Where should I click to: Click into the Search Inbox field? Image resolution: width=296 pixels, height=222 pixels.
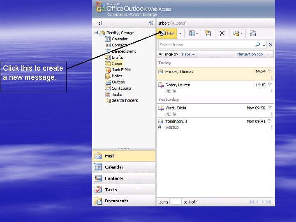click(x=206, y=45)
